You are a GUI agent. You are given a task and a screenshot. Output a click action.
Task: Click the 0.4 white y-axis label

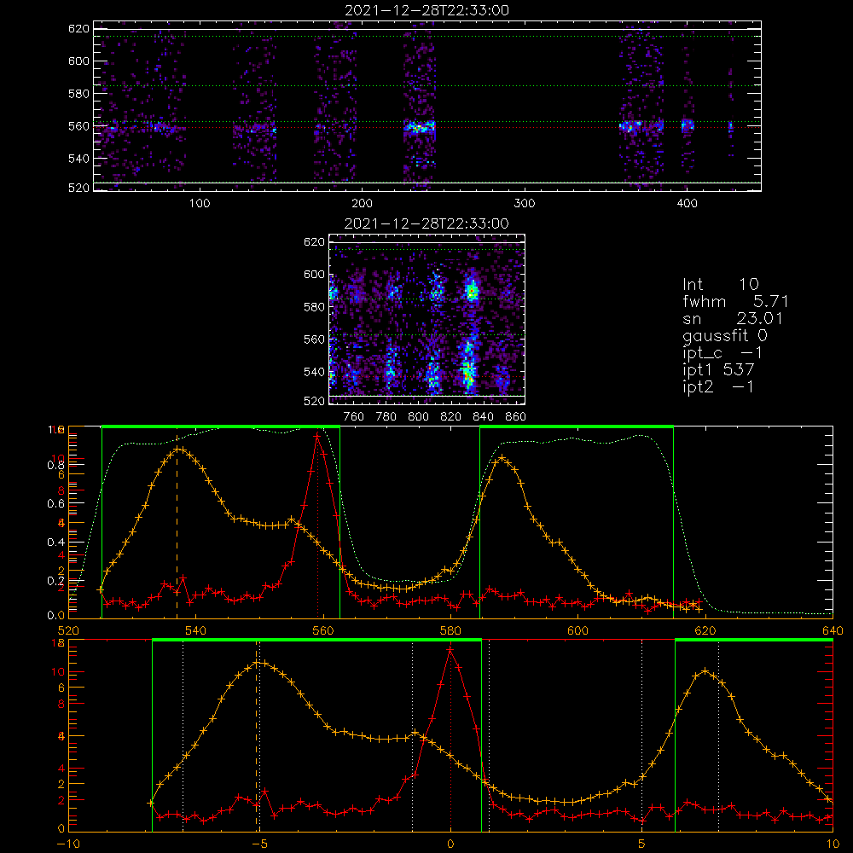tap(55, 543)
